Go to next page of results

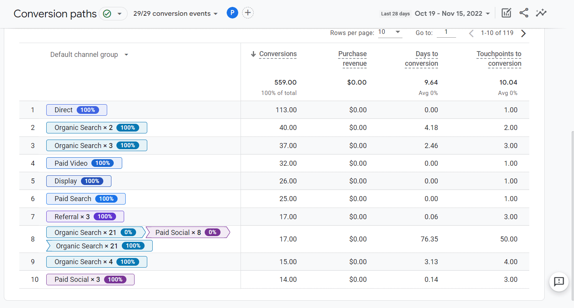coord(523,33)
